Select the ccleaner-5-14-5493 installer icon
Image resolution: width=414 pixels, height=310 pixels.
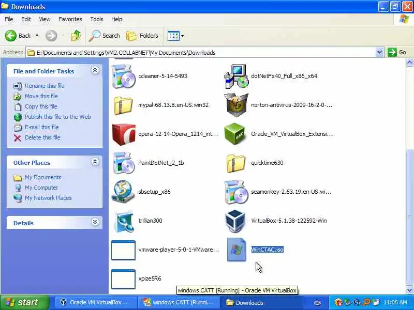tap(123, 76)
